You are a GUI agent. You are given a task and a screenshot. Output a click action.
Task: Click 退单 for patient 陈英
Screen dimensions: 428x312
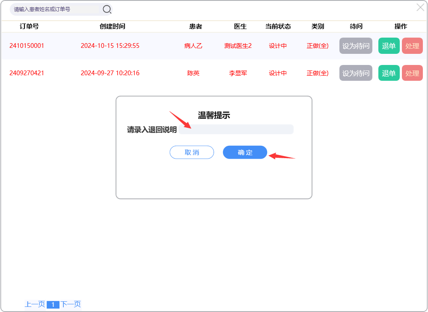[x=389, y=73]
